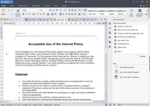Toggle Spell Check in the status bar

(47, 105)
